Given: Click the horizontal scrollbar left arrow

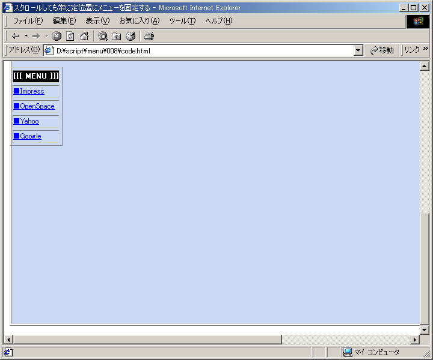Looking at the screenshot, I should [8, 340].
